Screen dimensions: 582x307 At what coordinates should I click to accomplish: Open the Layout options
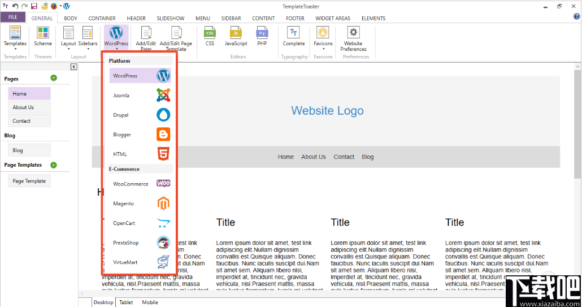68,38
